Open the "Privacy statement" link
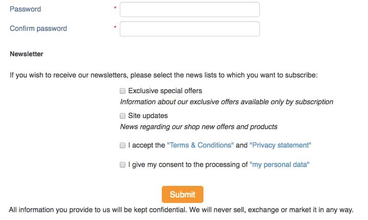Viewport: 368px width, 220px height. pos(280,145)
